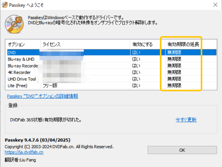Click the 今すぐ更新 link
Screen dimensions: 222x167
[x=186, y=120]
